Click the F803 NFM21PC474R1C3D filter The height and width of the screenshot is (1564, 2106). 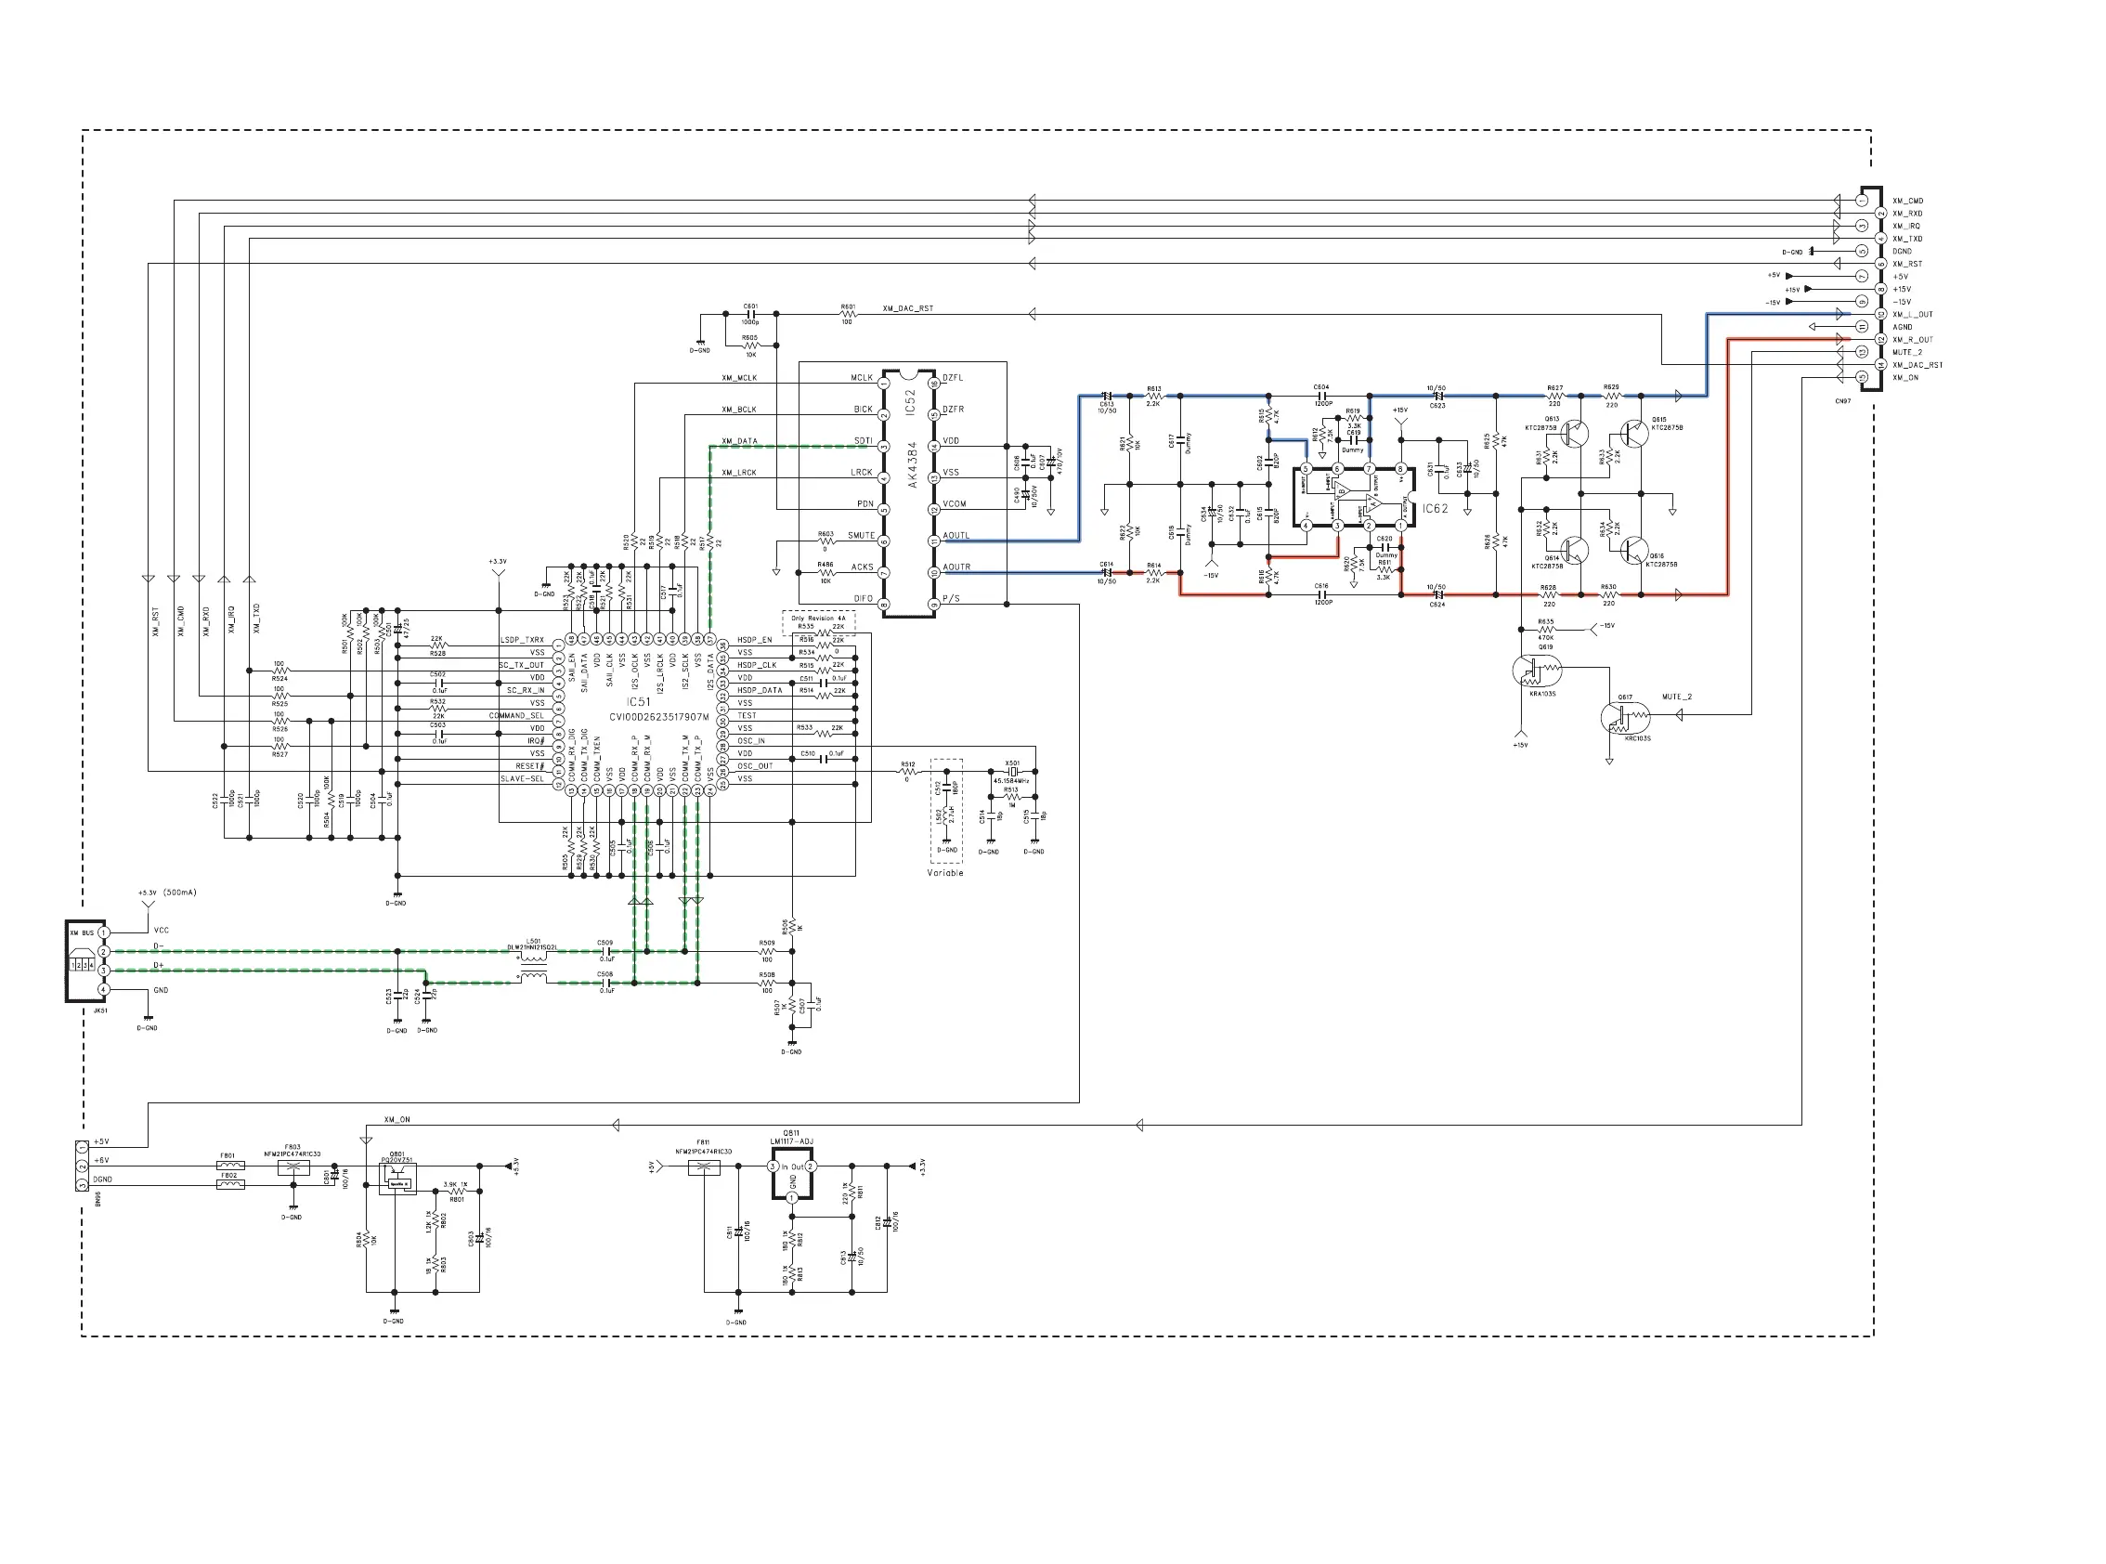pos(293,1168)
